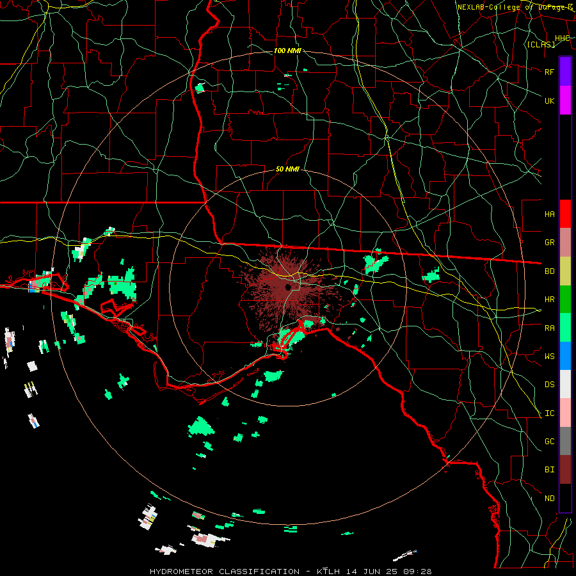
Task: Select the BD yellow legend swatch
Action: point(565,271)
